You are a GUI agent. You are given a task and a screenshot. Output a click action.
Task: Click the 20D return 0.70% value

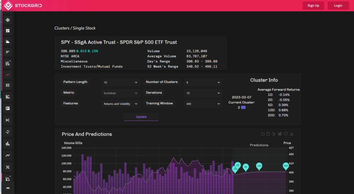point(283,115)
